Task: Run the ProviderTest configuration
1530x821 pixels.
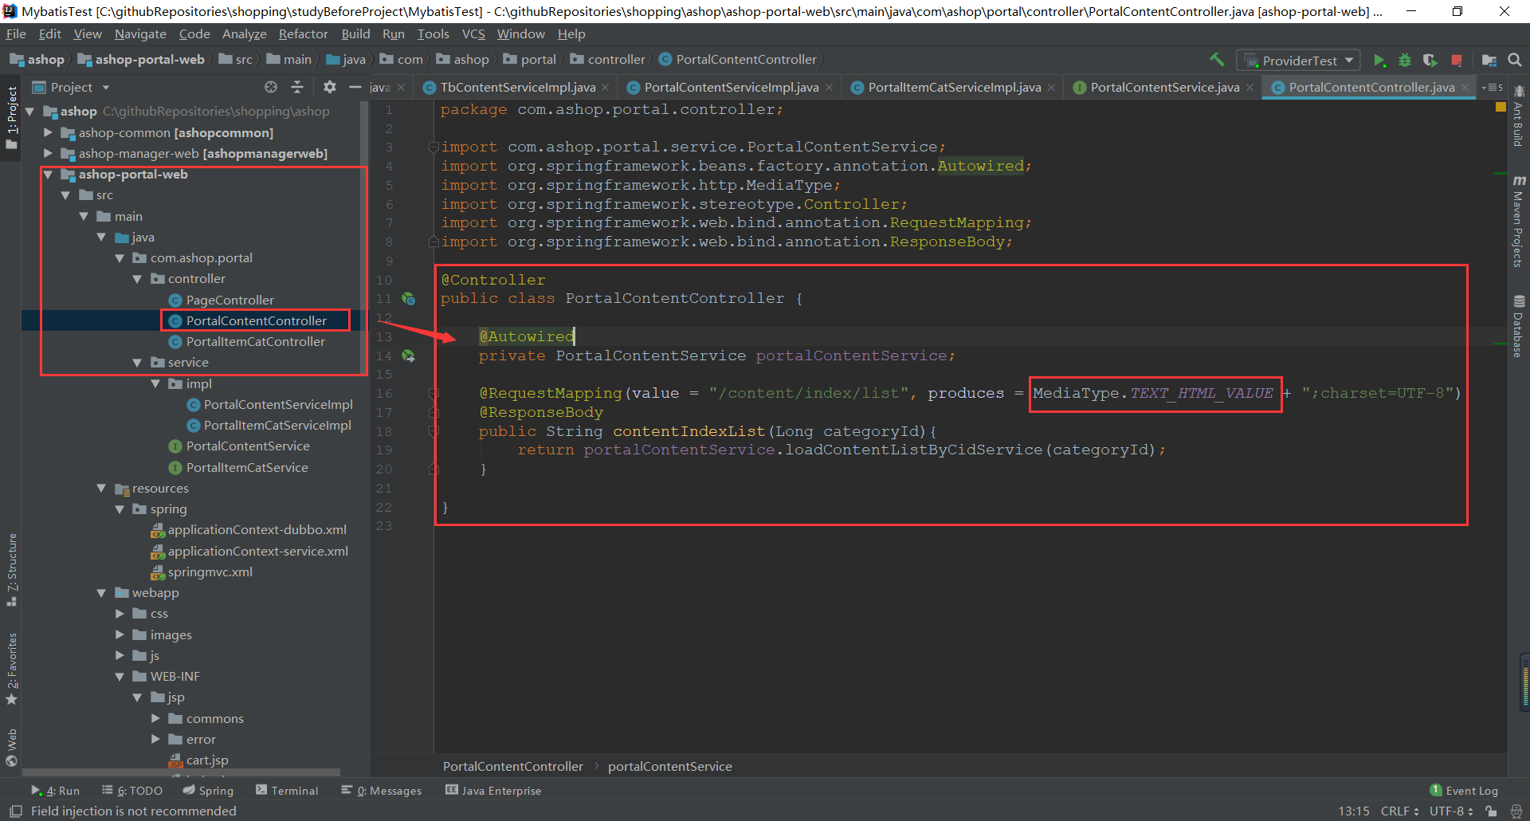Action: pyautogui.click(x=1379, y=61)
